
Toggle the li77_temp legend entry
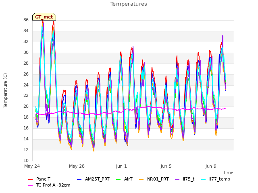[216, 179]
